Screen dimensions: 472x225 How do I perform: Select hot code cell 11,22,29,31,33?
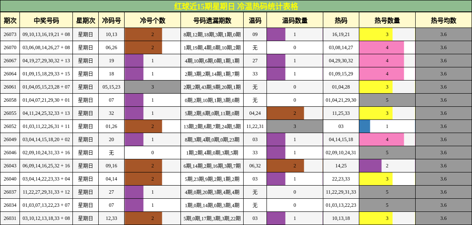coord(341,192)
